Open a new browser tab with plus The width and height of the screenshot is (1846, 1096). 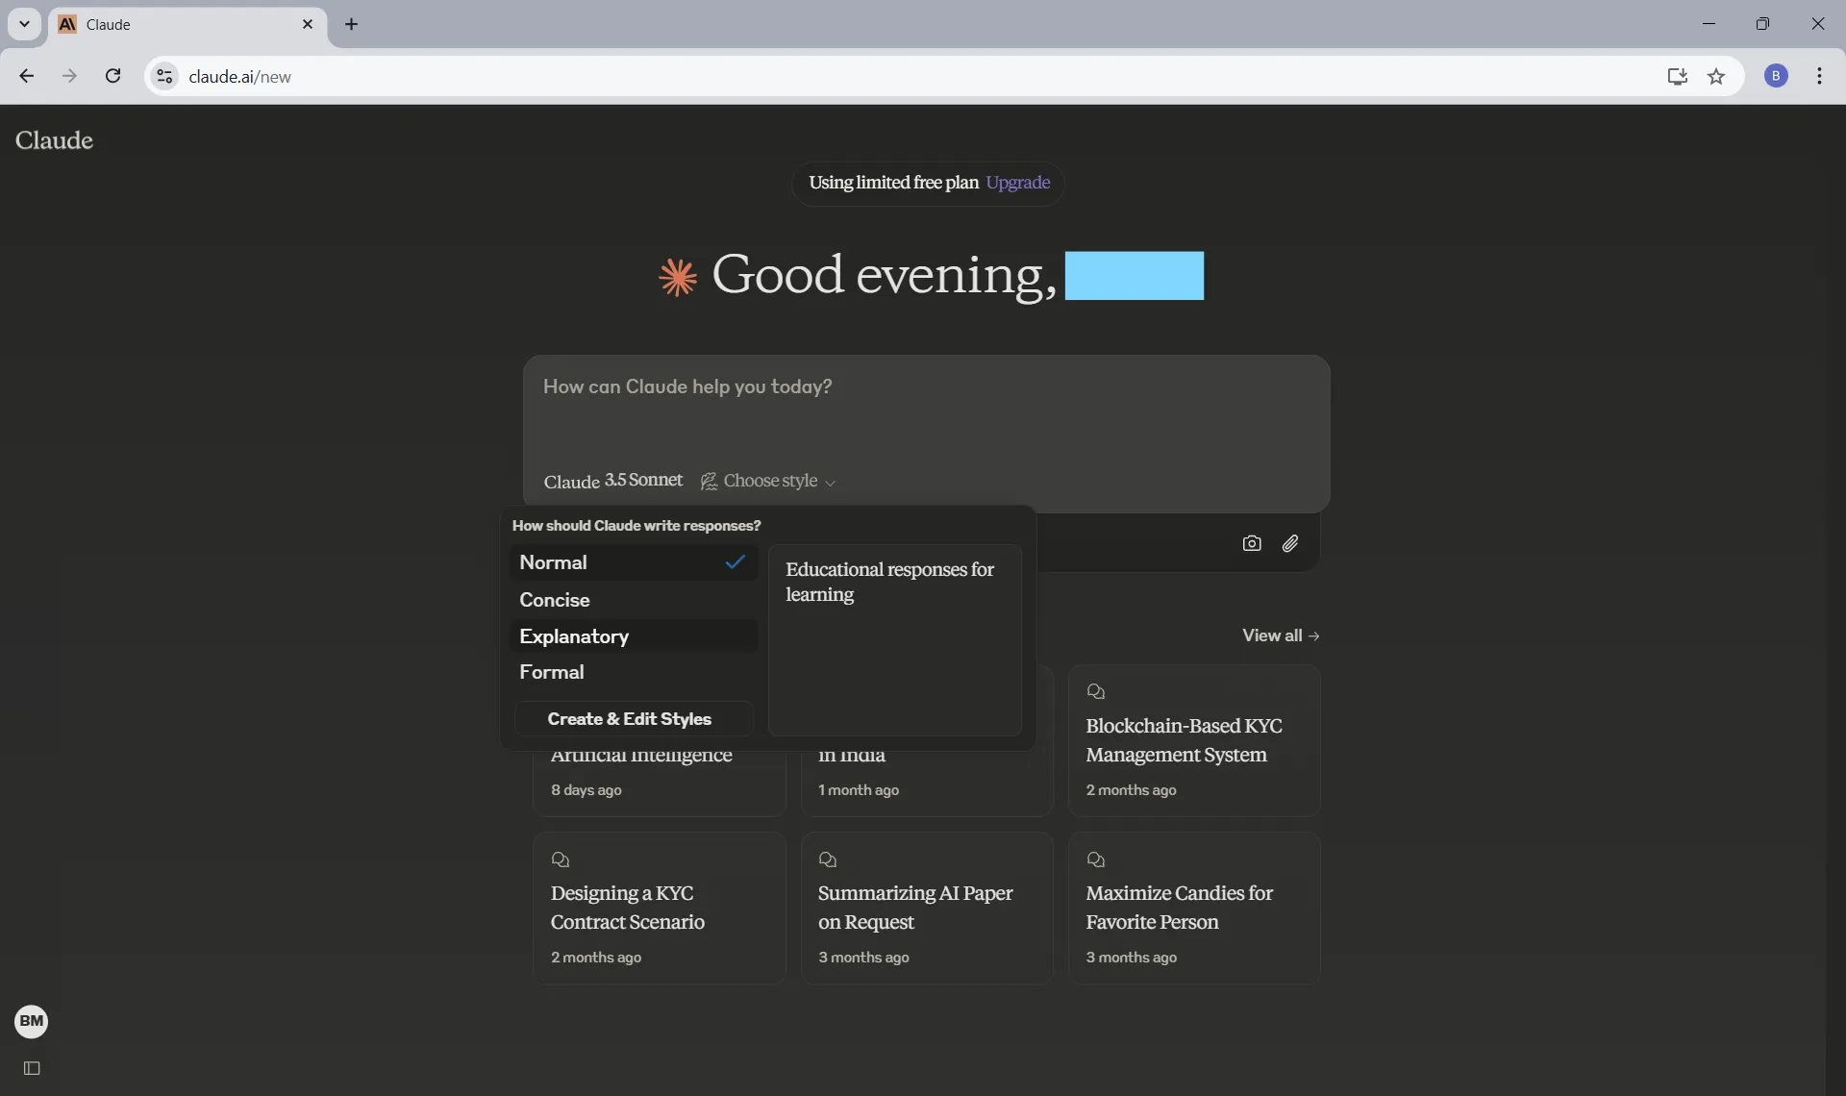click(351, 24)
